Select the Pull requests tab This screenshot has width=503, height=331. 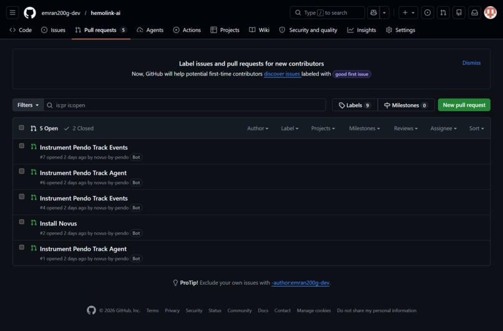(100, 30)
